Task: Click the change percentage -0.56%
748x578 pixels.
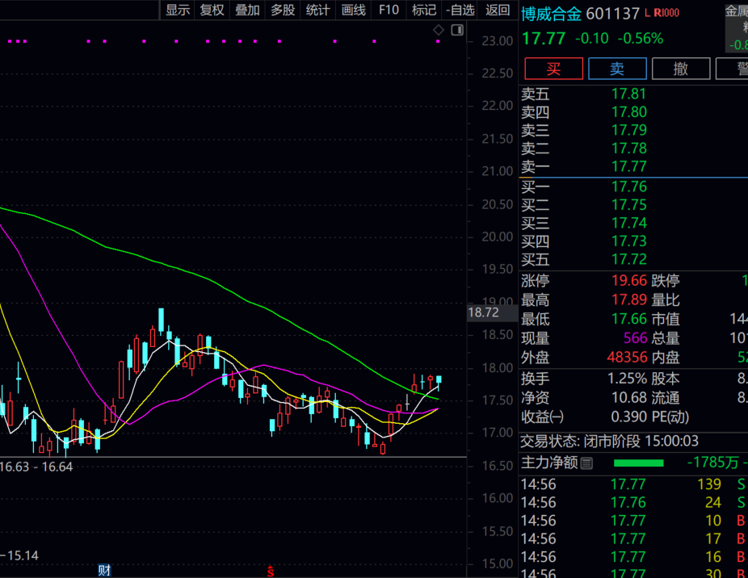Action: tap(641, 39)
